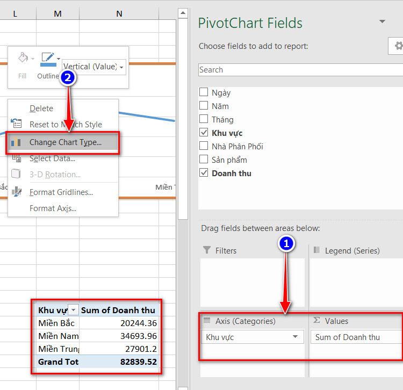403x390 pixels.
Task: Select the Sum of Doanh thu header cell
Action: point(119,310)
